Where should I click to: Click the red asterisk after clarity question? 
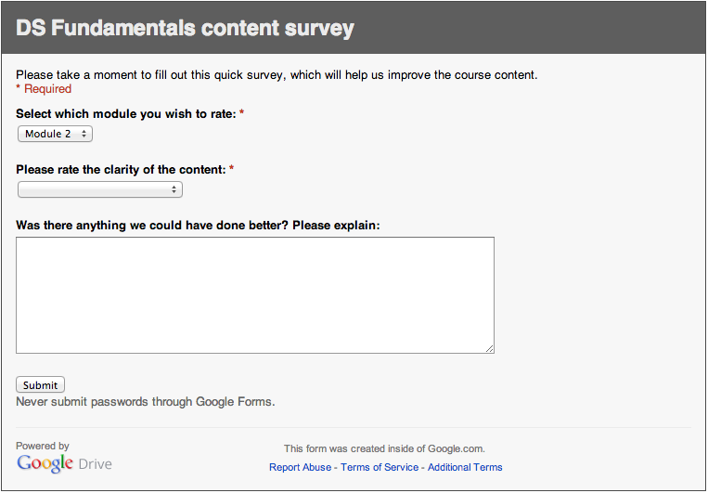(x=232, y=169)
